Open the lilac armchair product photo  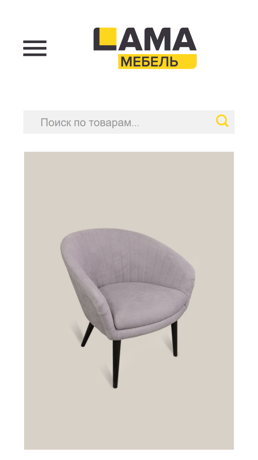(x=129, y=300)
